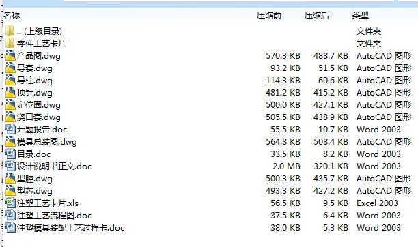The image size is (418, 247).
Task: Select the file name 型芯.dwg
Action: click(35, 190)
